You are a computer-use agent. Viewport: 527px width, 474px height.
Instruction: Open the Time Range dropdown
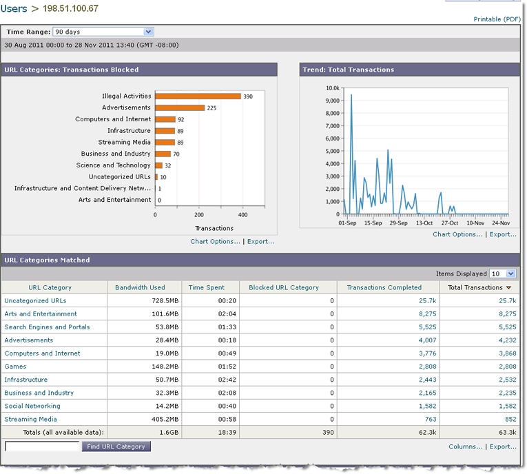pos(103,32)
